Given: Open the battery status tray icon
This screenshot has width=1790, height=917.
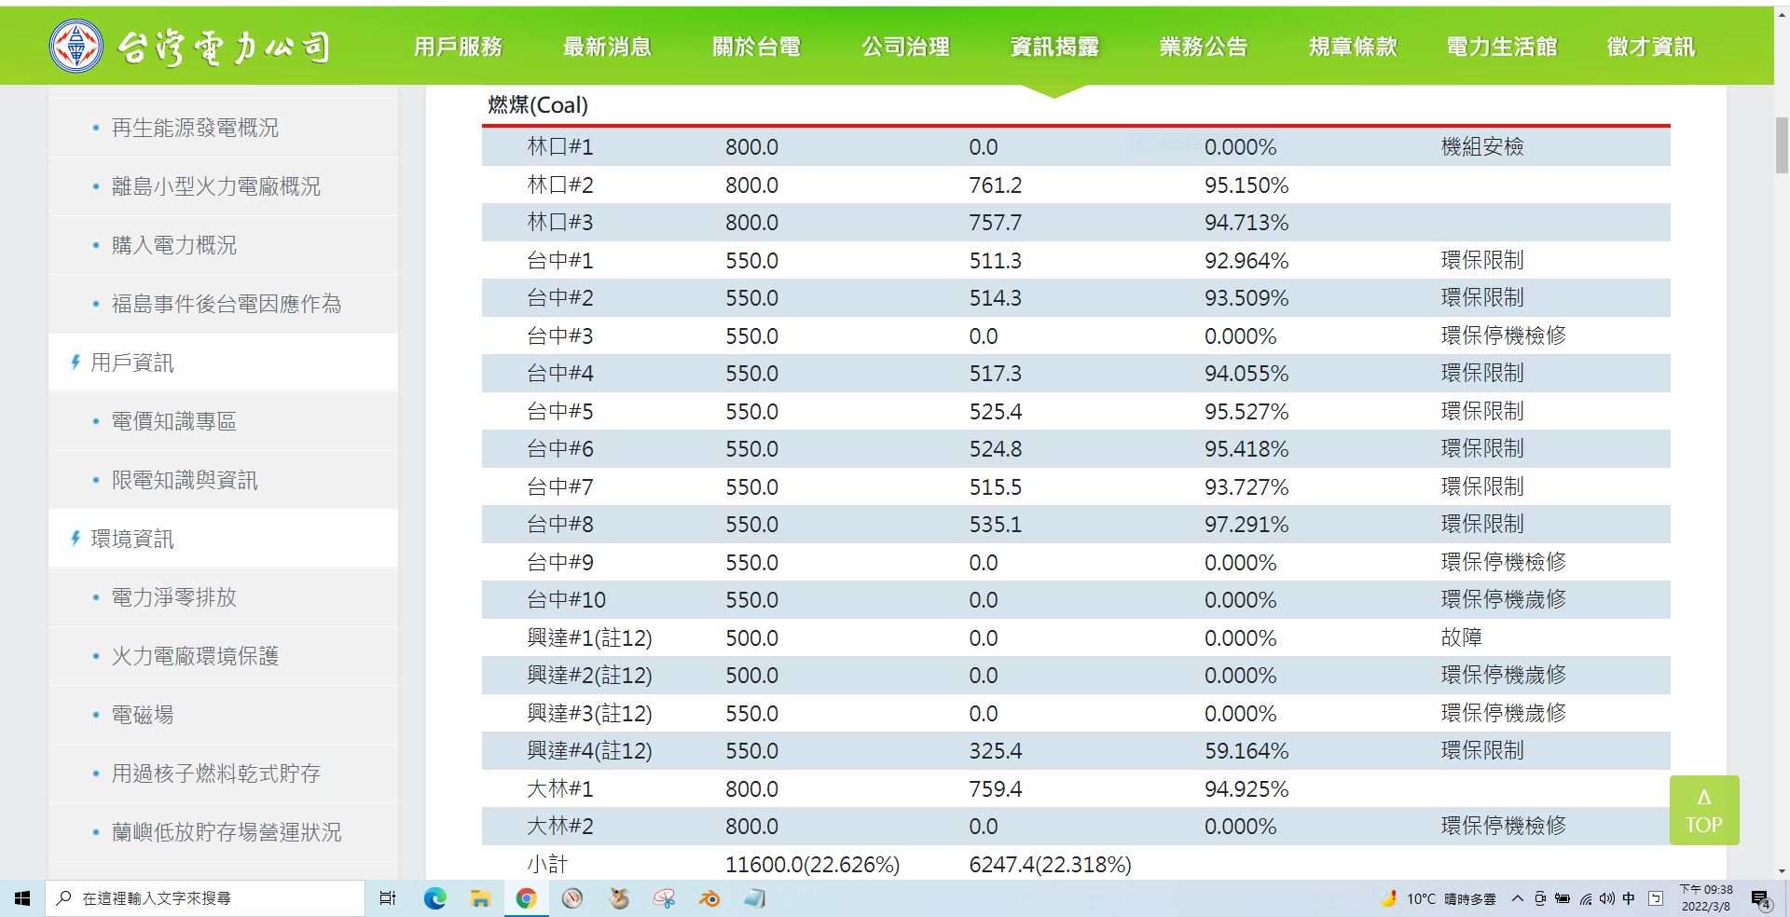Looking at the screenshot, I should [x=1563, y=898].
